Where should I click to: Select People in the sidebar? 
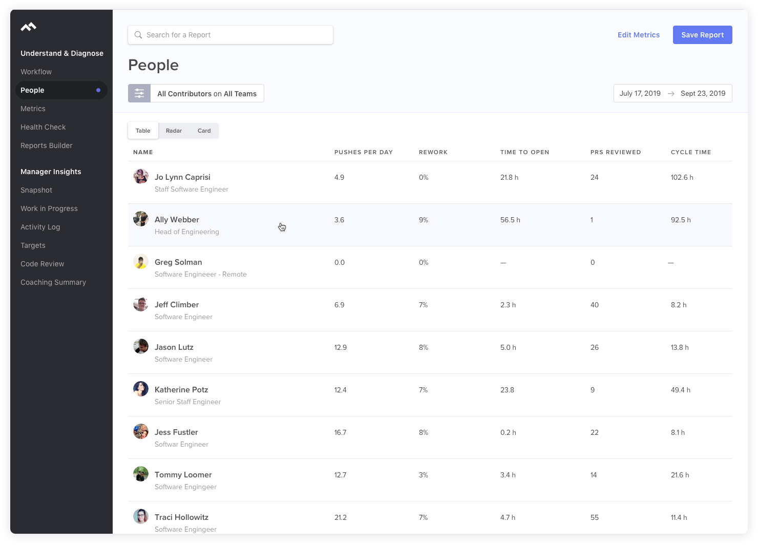pos(61,90)
